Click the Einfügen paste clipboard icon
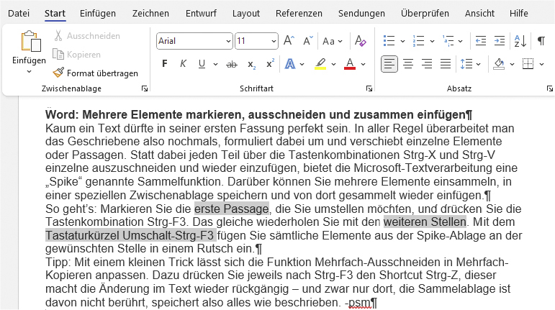The width and height of the screenshot is (555, 310). (x=31, y=41)
